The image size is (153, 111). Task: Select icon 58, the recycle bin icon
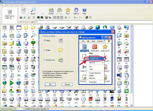(26, 51)
